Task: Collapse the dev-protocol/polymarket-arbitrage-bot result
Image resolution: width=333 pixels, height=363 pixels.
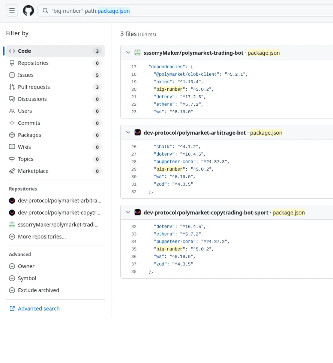Action: pos(128,132)
